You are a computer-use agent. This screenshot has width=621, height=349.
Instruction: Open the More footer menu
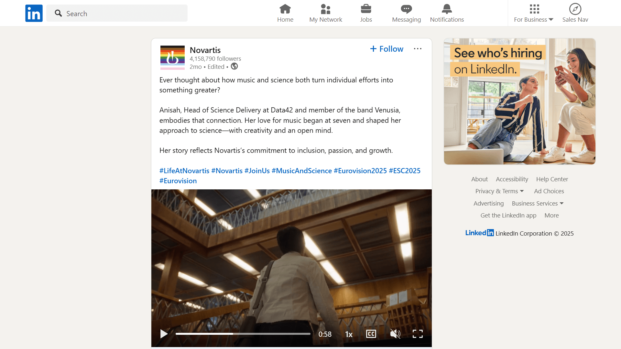pos(551,215)
